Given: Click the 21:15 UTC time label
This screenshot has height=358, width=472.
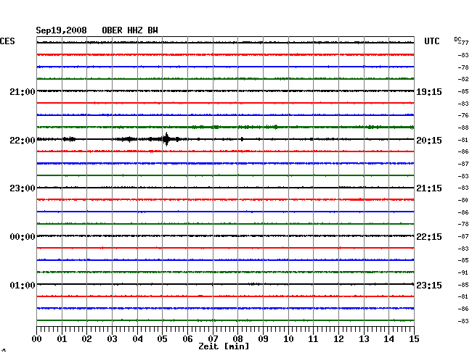Looking at the screenshot, I should click(x=429, y=188).
